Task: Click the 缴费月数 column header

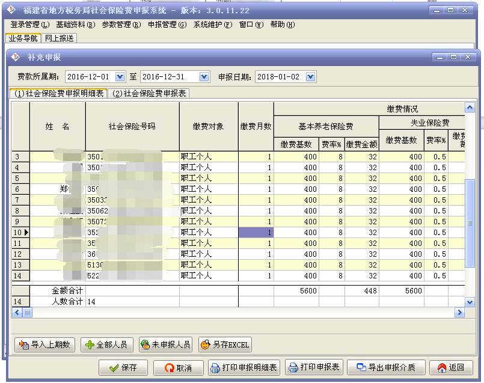Action: (x=256, y=126)
